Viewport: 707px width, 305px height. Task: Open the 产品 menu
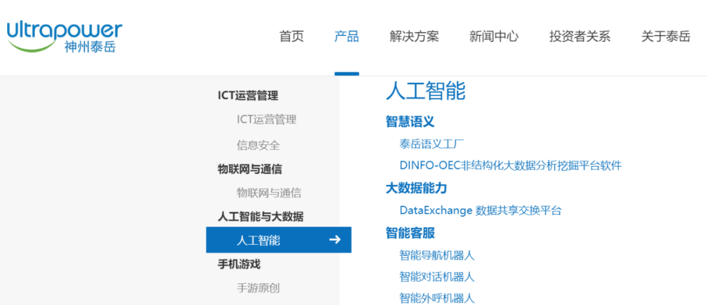pyautogui.click(x=347, y=37)
